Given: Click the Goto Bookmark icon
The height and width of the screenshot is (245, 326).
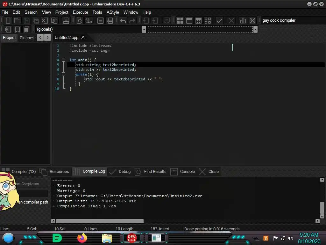Looking at the screenshot, I should (x=26, y=29).
